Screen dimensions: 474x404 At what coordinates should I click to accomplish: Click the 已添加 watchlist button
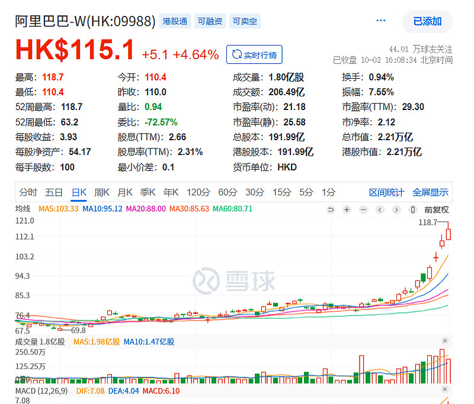pyautogui.click(x=427, y=22)
